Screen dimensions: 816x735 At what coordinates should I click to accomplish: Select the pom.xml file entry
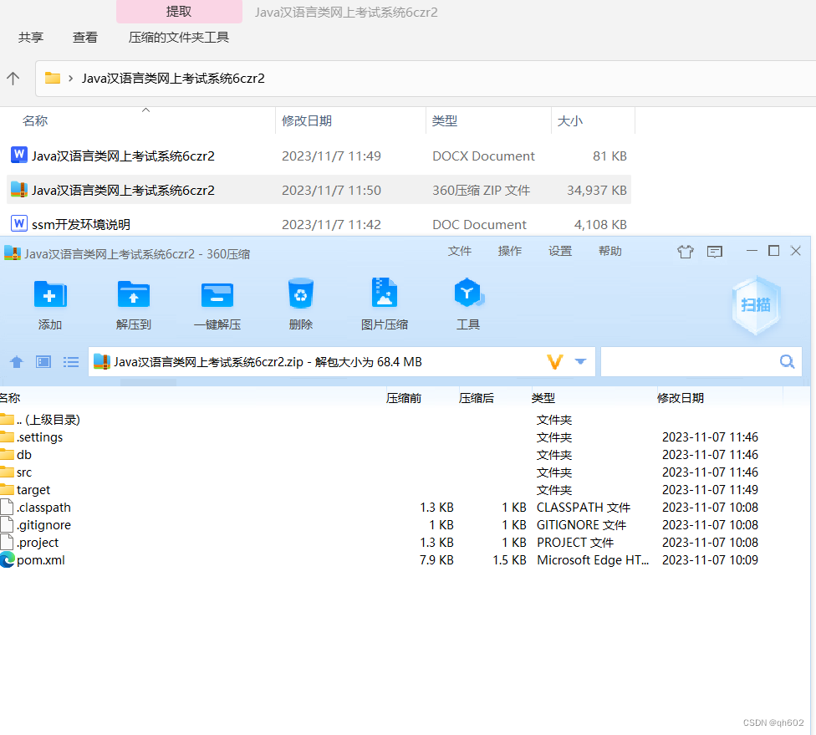click(40, 559)
